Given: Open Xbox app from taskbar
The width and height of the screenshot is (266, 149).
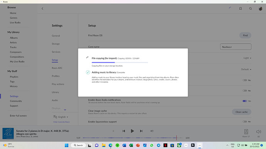Looking at the screenshot, I should click(x=179, y=145).
